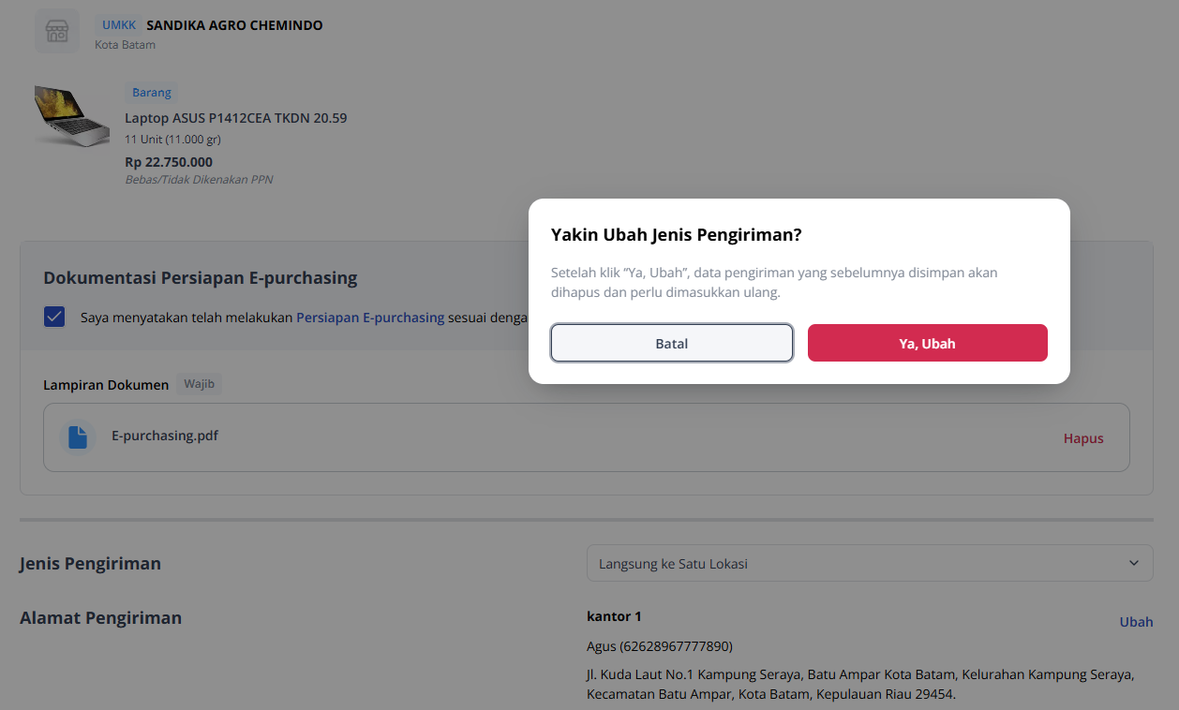Screen dimensions: 1179x710
Task: Click the Batal button
Action: pos(672,343)
